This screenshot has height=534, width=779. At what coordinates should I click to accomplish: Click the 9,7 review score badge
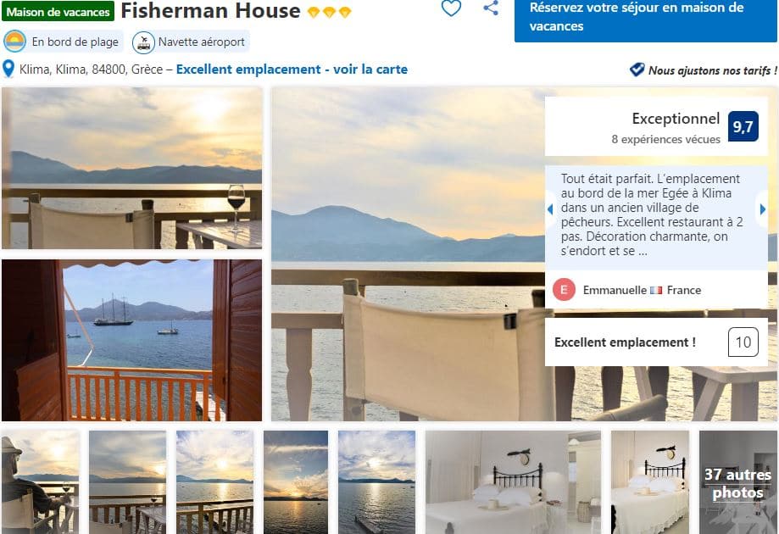[x=743, y=126]
